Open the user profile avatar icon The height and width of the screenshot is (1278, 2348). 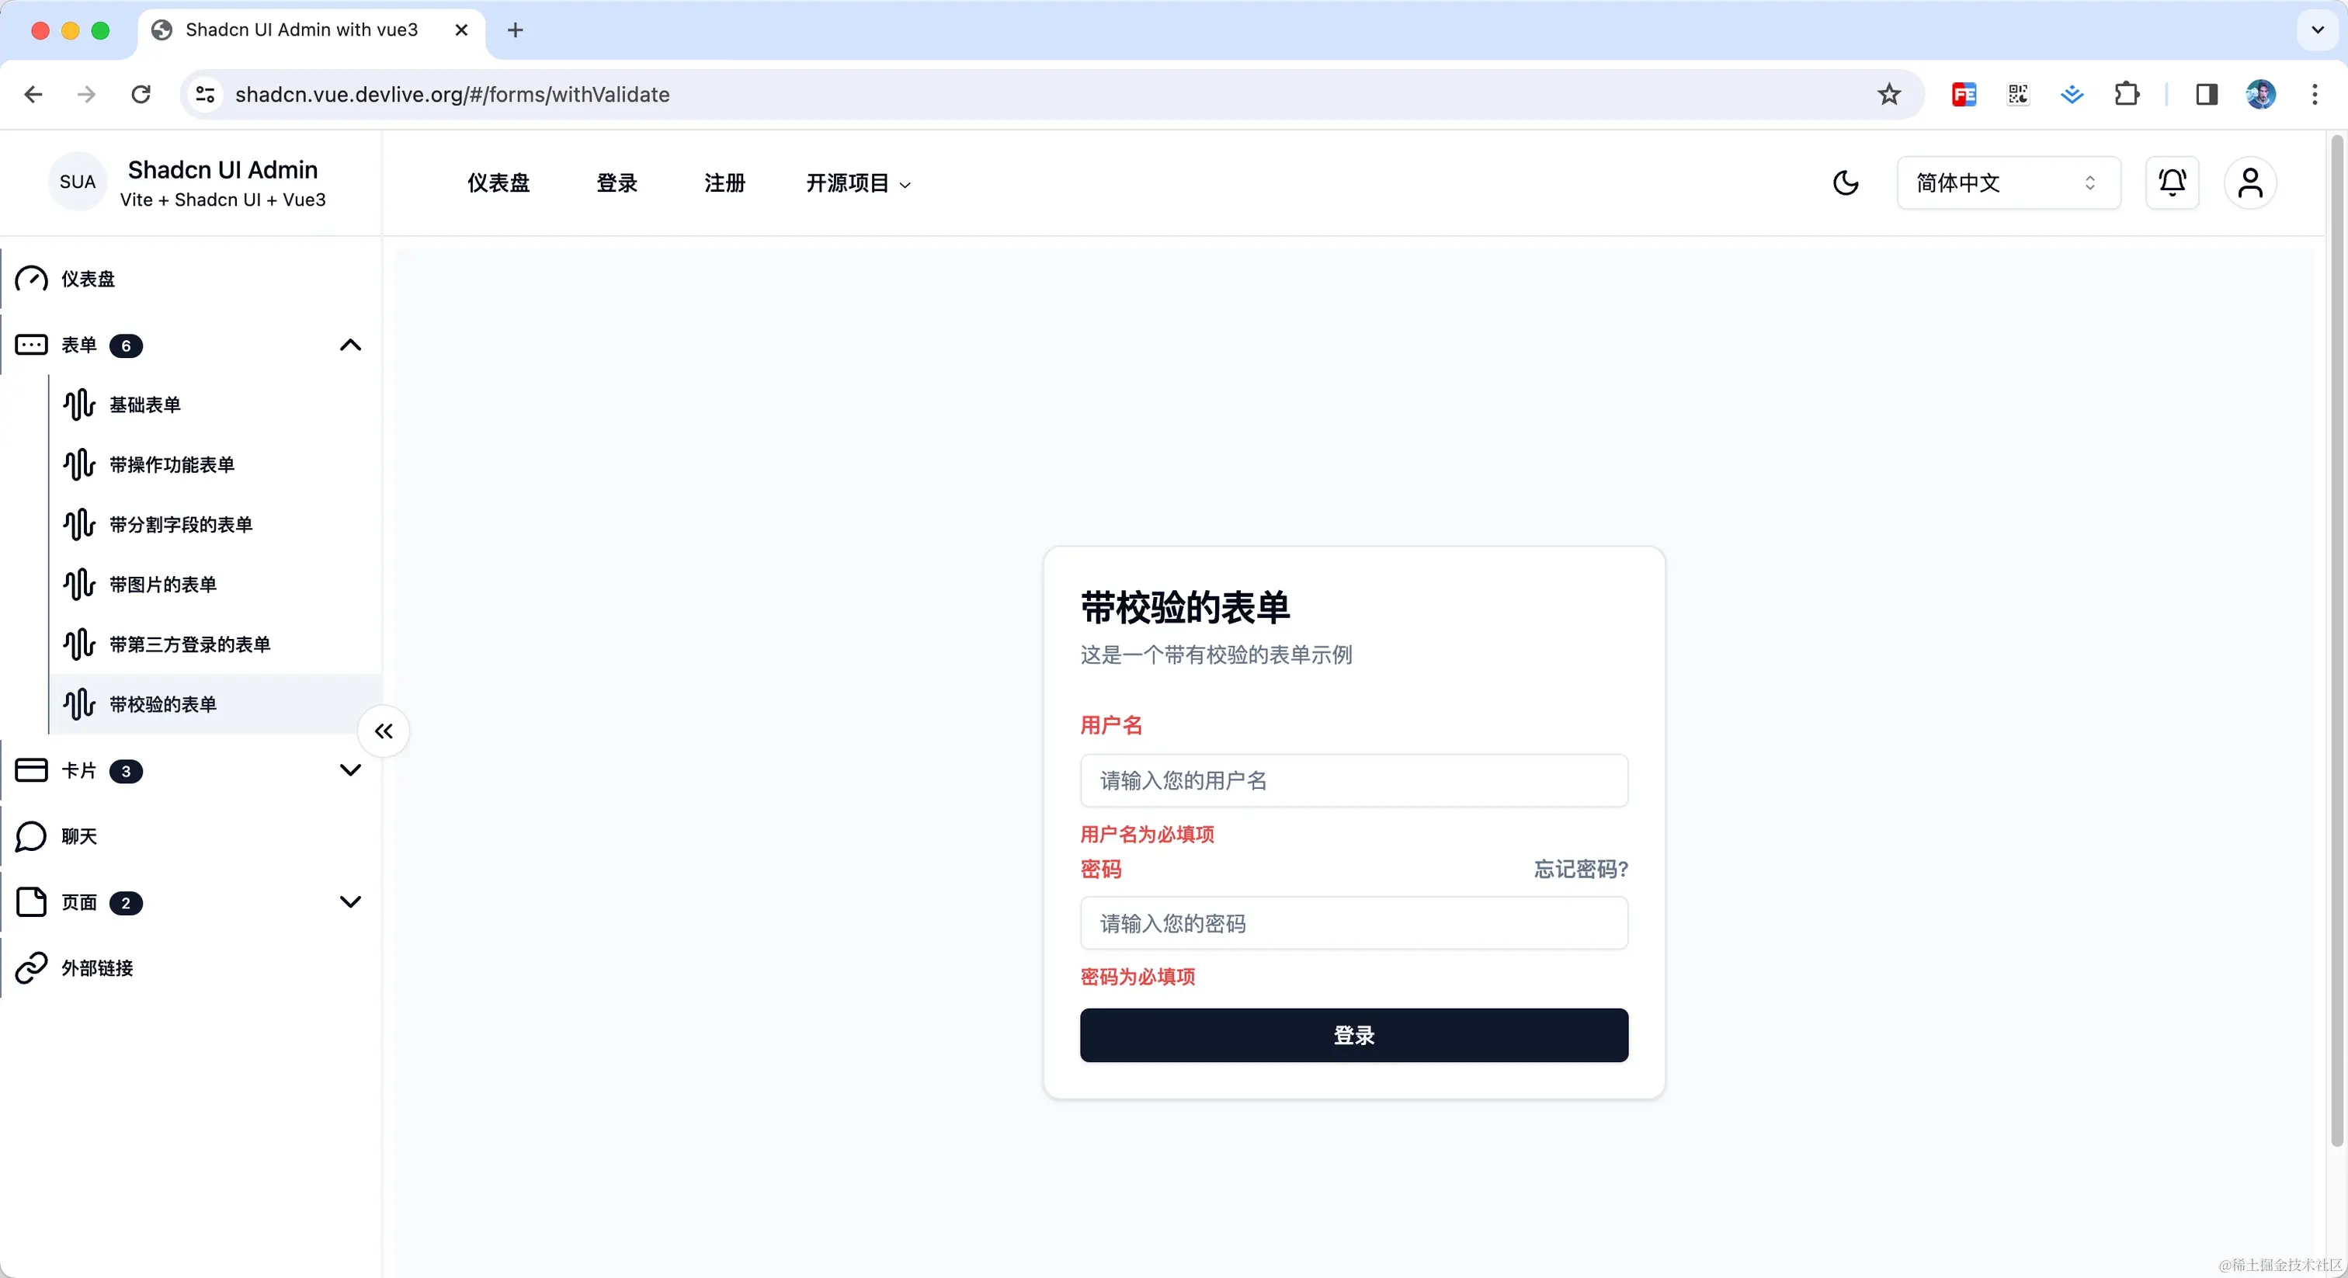[x=2249, y=183]
